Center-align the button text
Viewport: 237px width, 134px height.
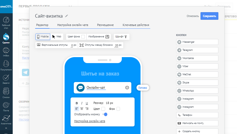click(x=82, y=109)
